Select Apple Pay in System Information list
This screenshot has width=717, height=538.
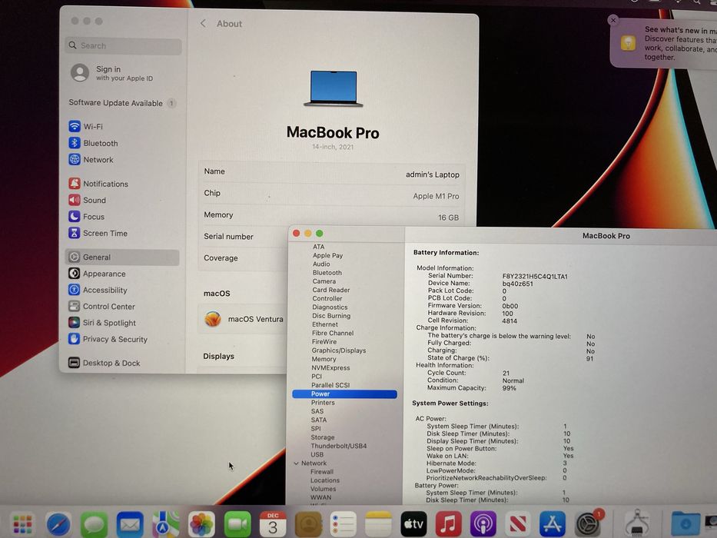tap(327, 255)
